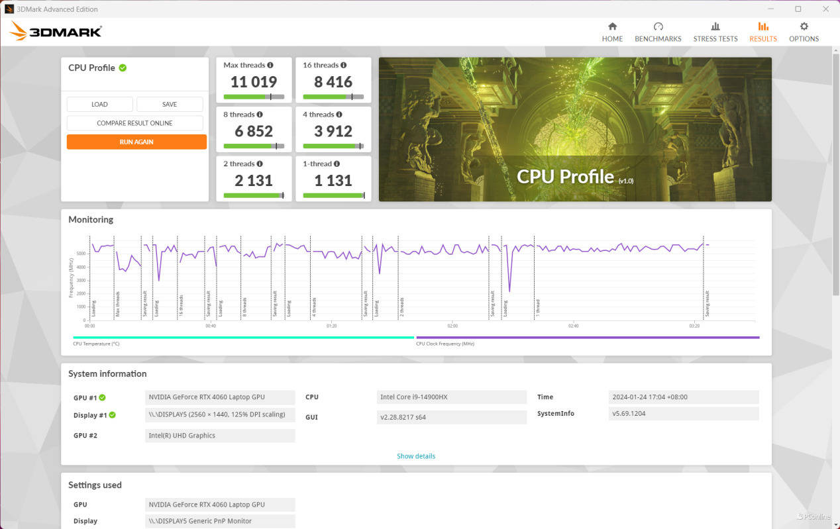Click the CPU Profile banner image
Screen dimensions: 840x529
575,129
